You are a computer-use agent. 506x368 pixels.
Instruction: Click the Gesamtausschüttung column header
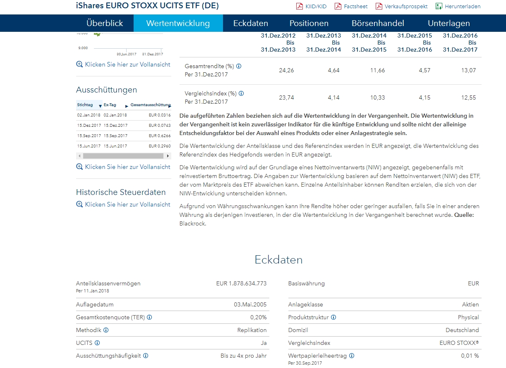click(x=151, y=105)
